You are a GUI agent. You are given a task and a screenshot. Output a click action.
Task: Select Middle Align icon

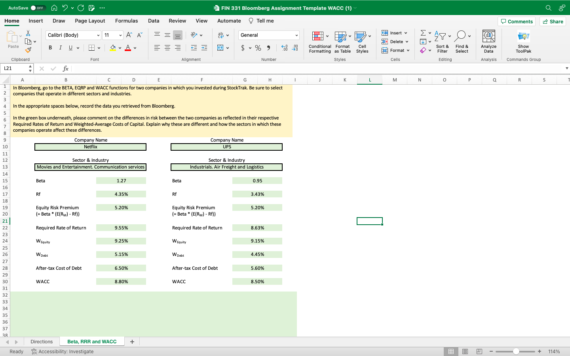(x=167, y=35)
